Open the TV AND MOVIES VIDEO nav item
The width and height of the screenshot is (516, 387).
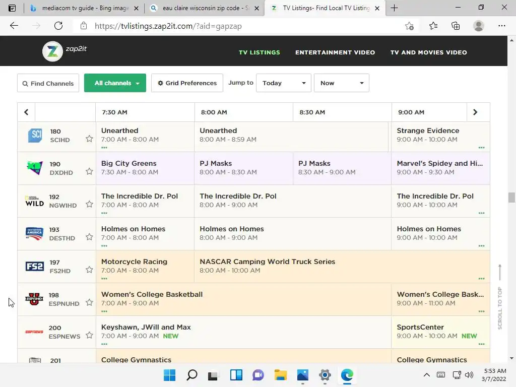click(x=428, y=52)
